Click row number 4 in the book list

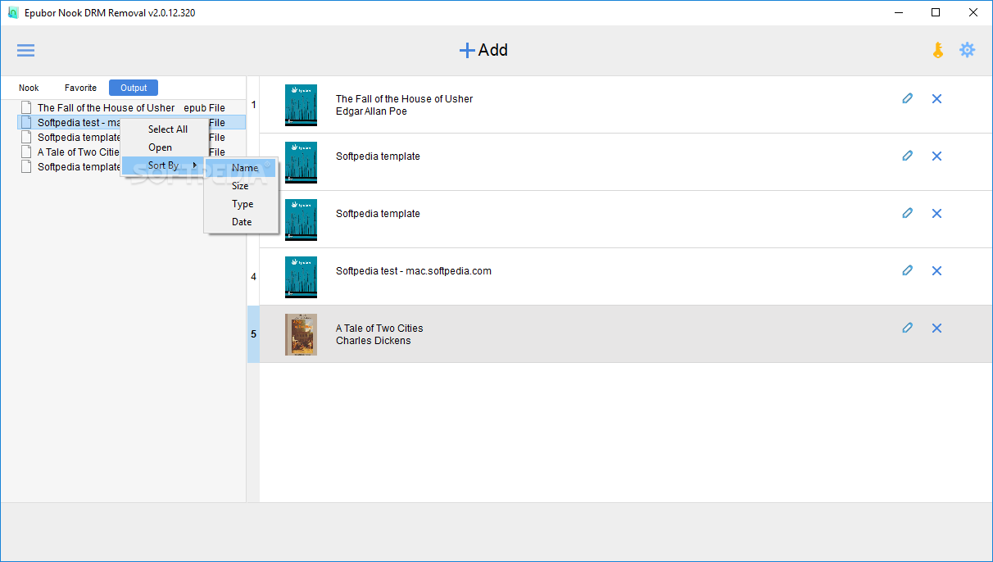click(253, 277)
